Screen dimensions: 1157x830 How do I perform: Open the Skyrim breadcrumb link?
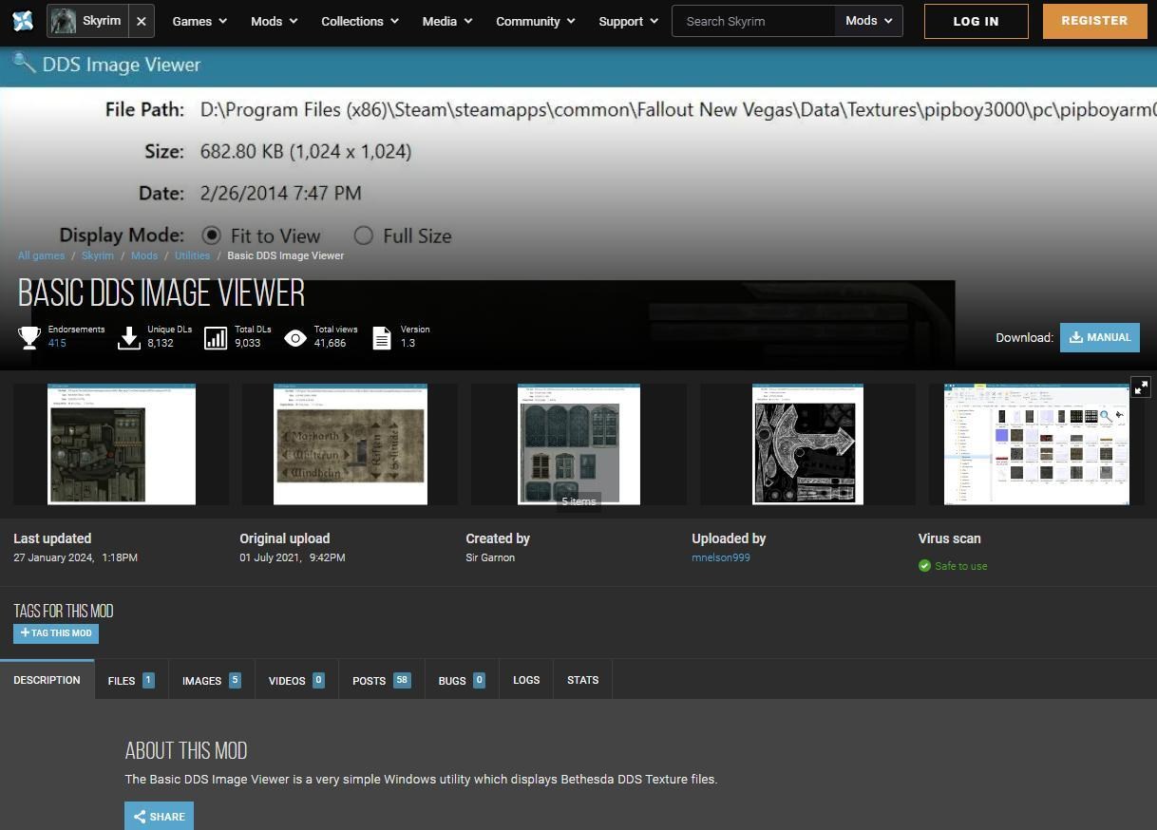pos(98,255)
